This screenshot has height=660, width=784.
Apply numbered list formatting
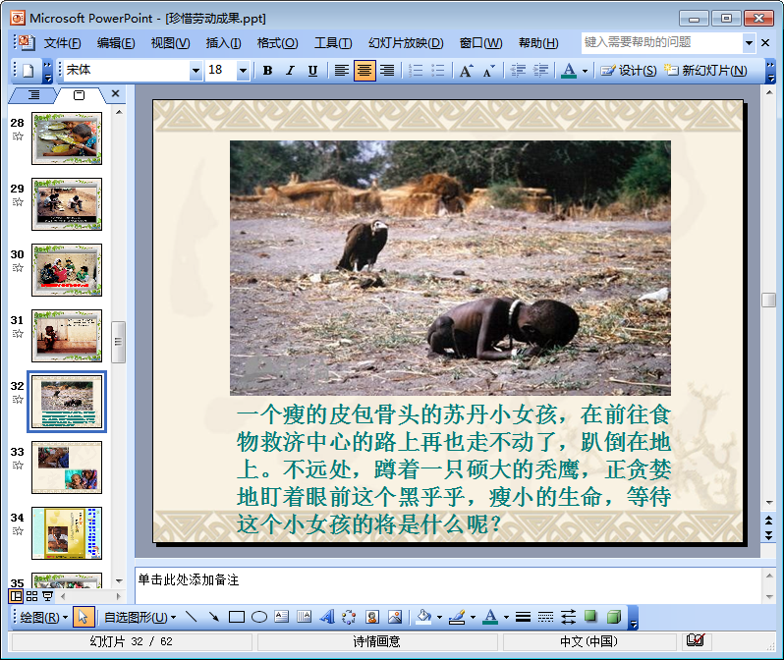(x=416, y=71)
